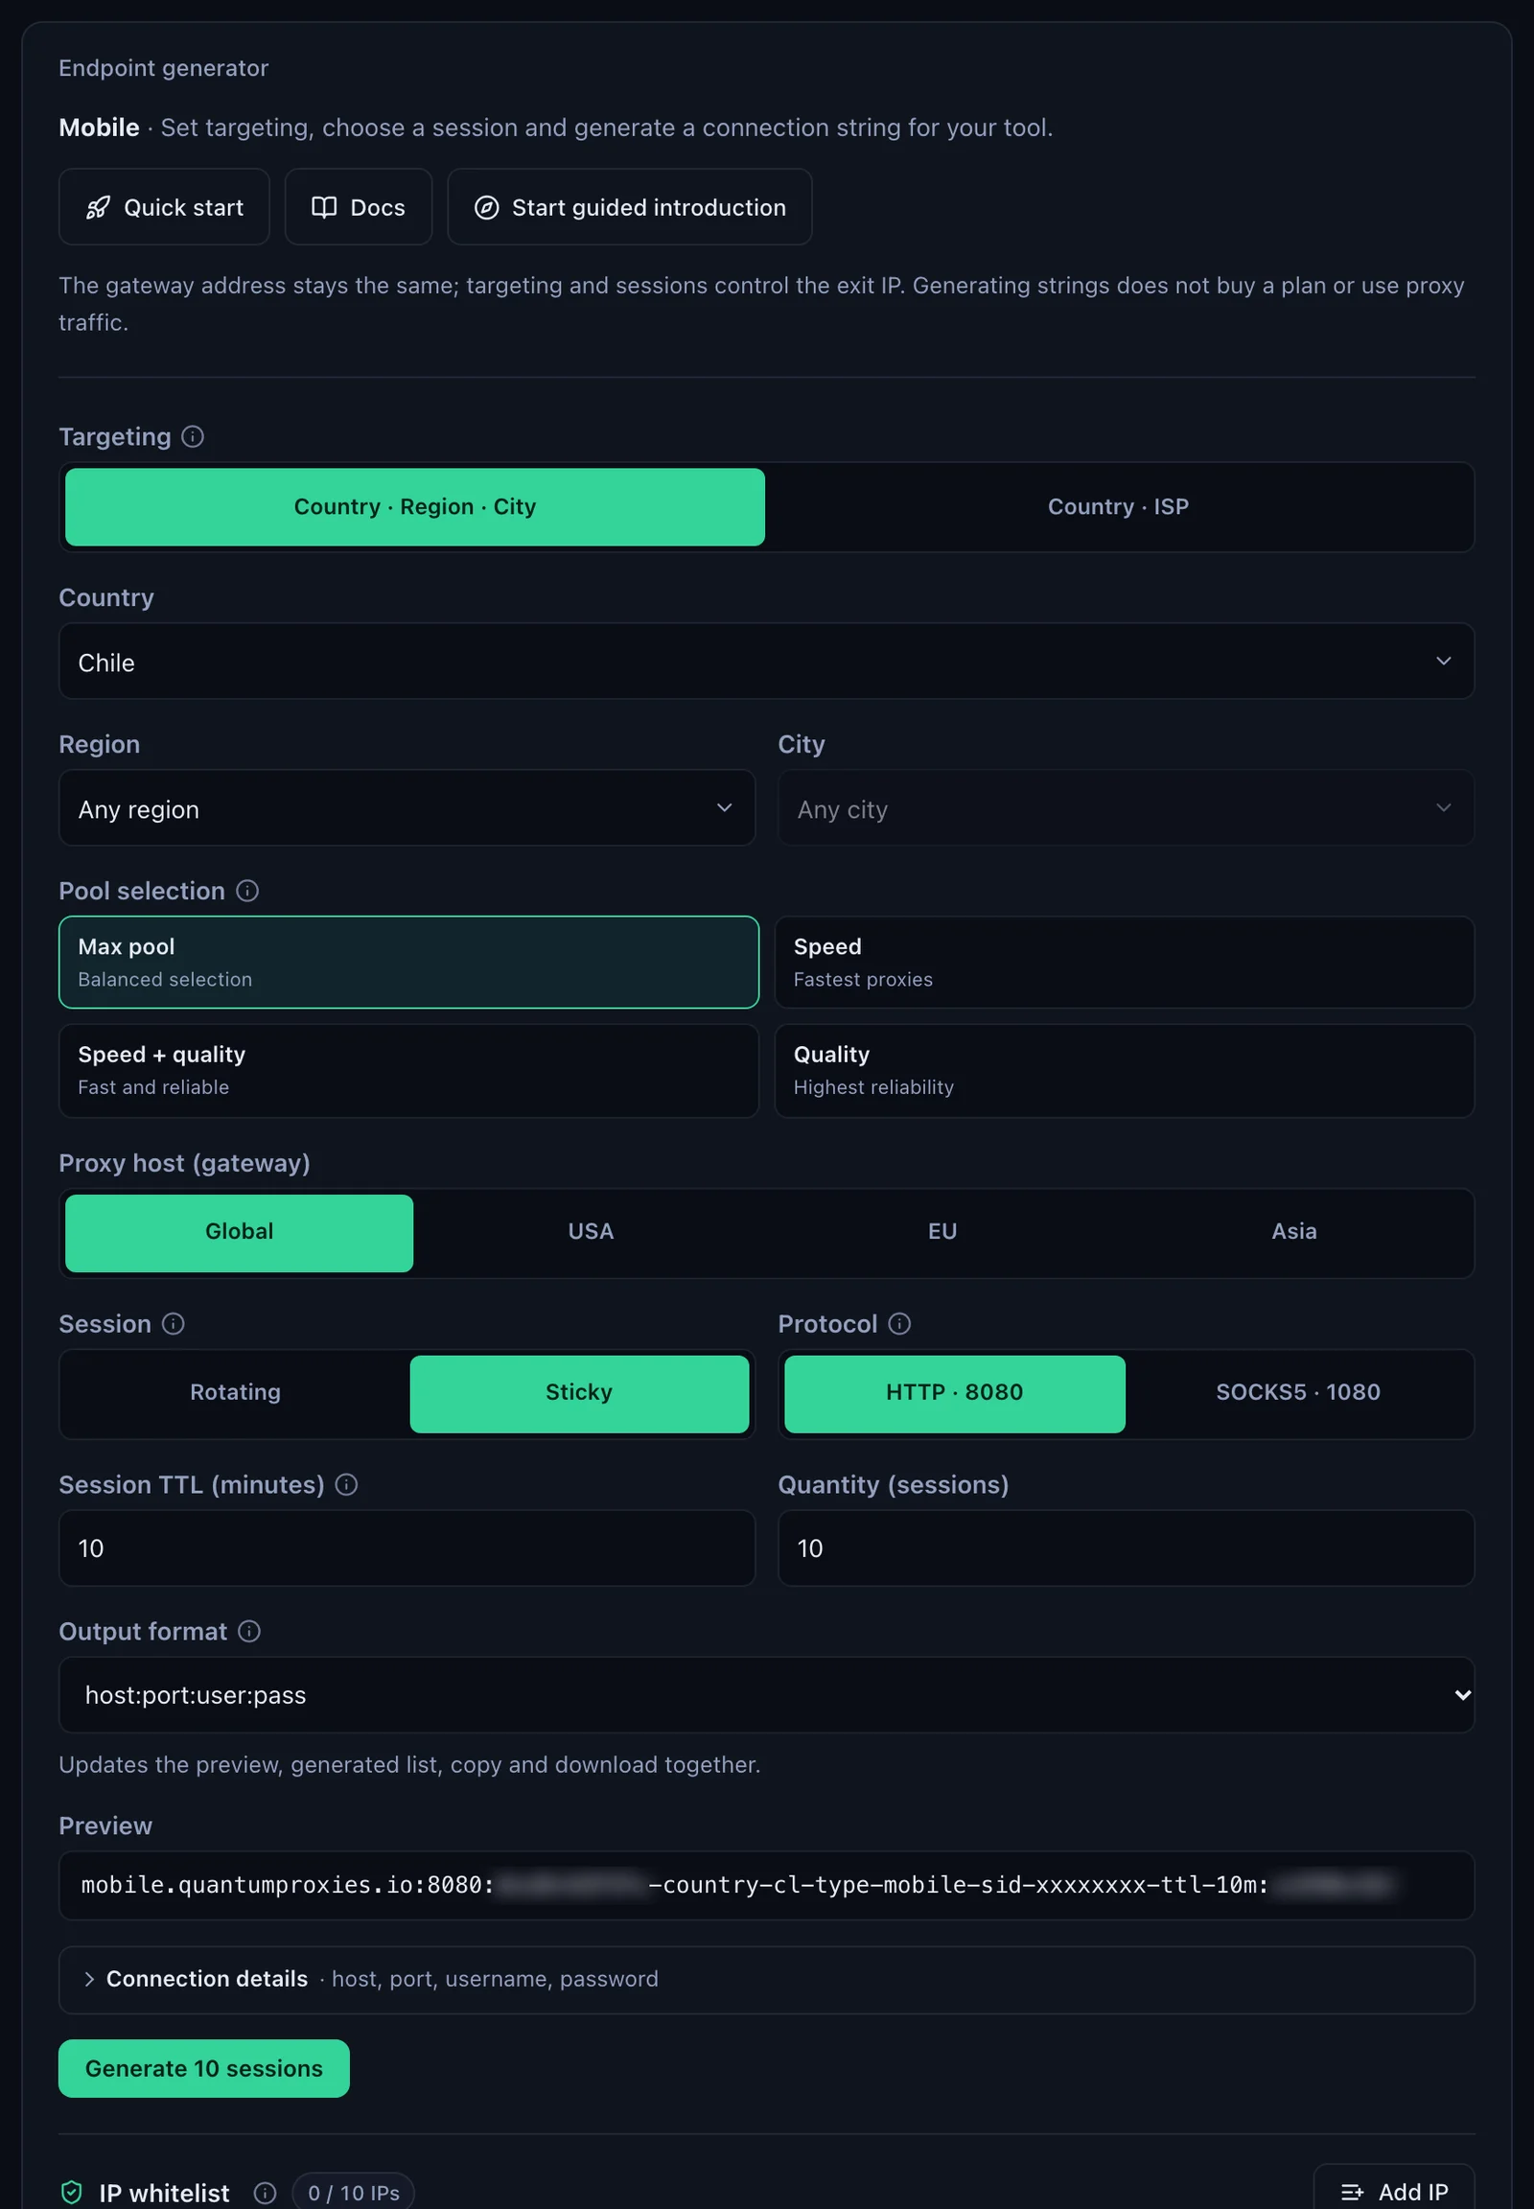Open Quick start guide
1534x2209 pixels.
[164, 207]
